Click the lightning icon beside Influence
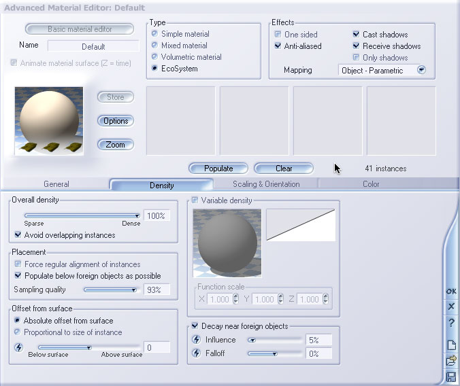The width and height of the screenshot is (460, 386). point(197,340)
